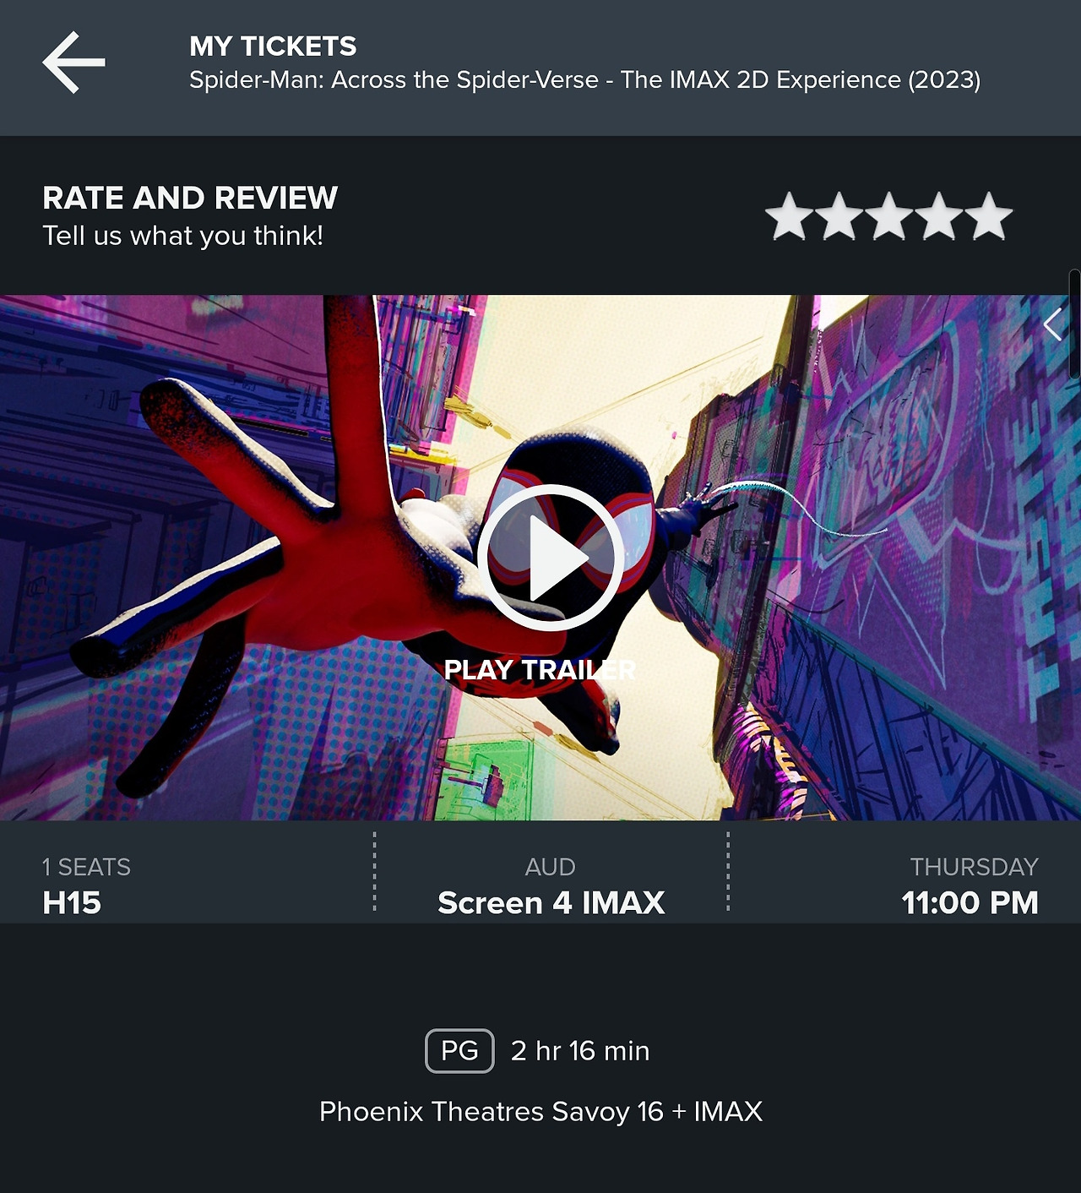
Task: Open the Spider-Man movie title
Action: [584, 80]
